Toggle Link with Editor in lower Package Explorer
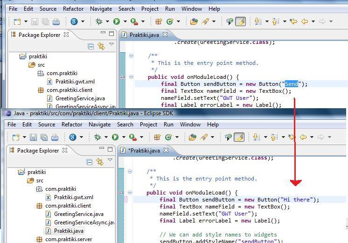The height and width of the screenshot is (243, 348). (x=100, y=162)
